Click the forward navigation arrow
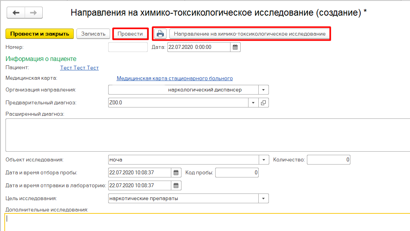410x231 pixels. tap(34, 13)
